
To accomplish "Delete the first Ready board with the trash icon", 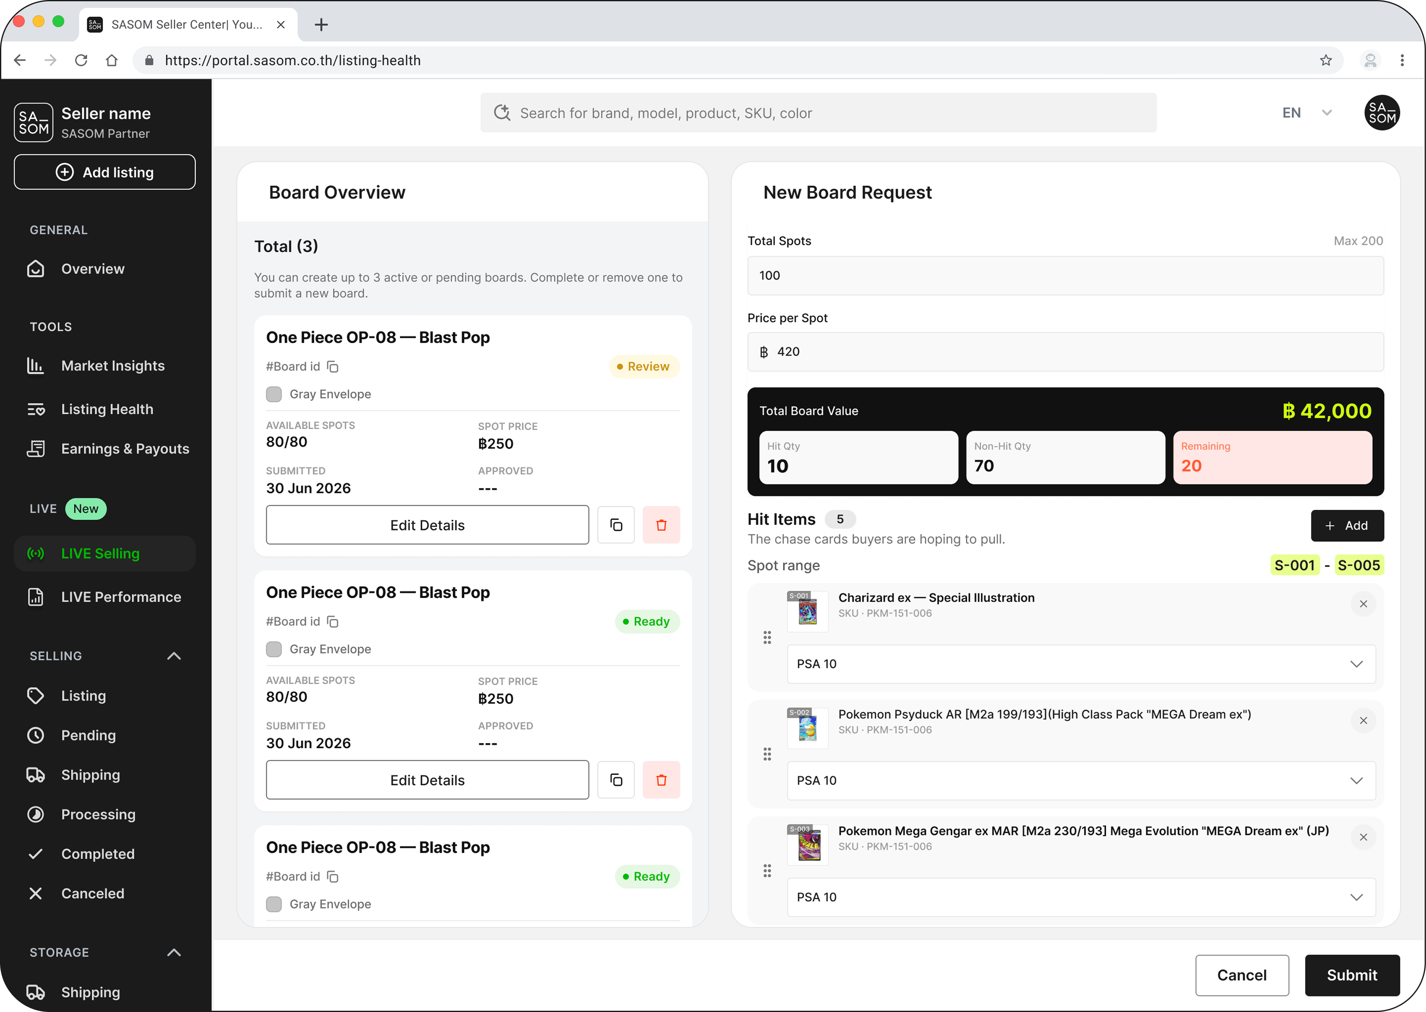I will tap(661, 779).
